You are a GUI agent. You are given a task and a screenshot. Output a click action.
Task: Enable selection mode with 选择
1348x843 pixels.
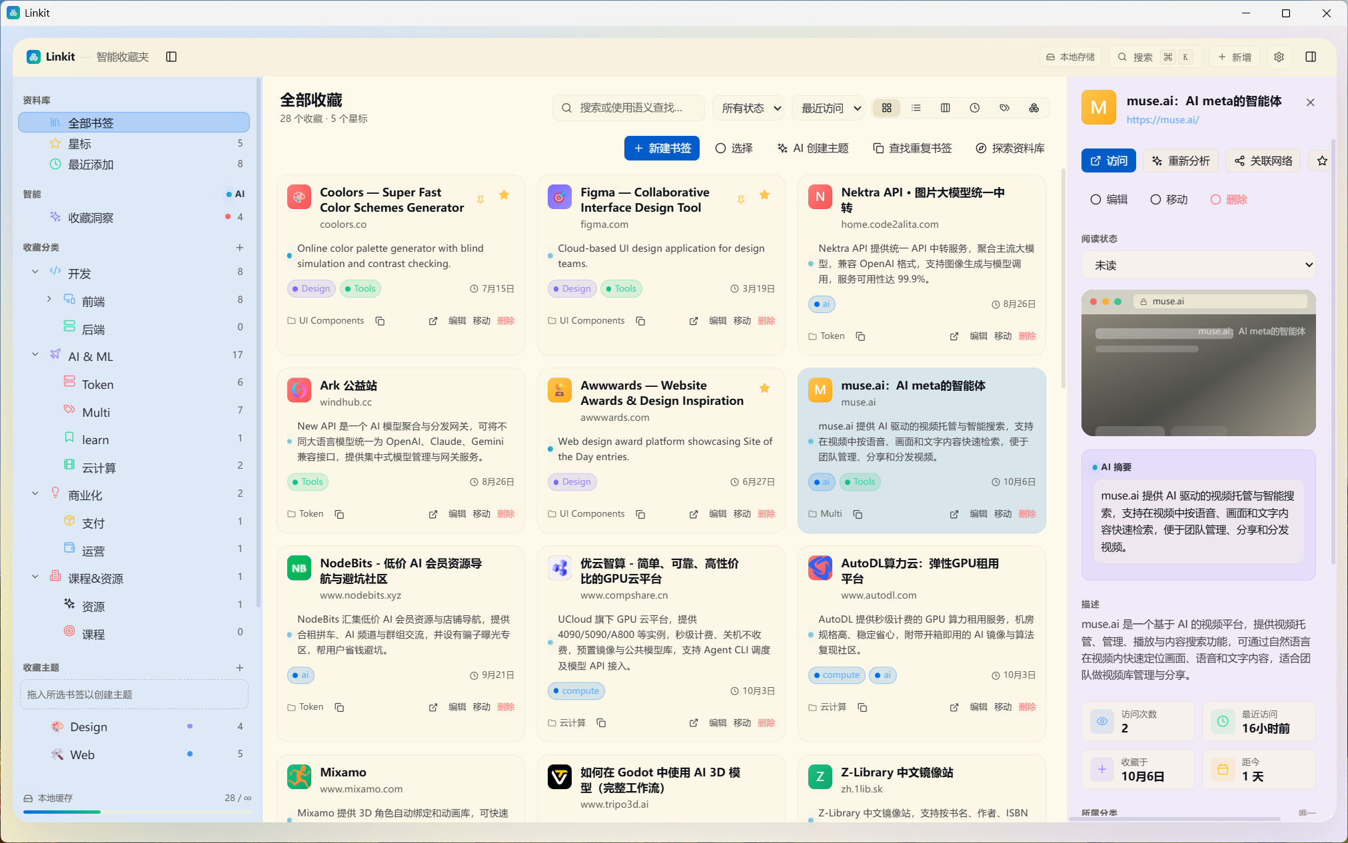click(x=734, y=148)
